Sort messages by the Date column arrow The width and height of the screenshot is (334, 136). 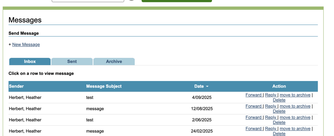point(207,87)
